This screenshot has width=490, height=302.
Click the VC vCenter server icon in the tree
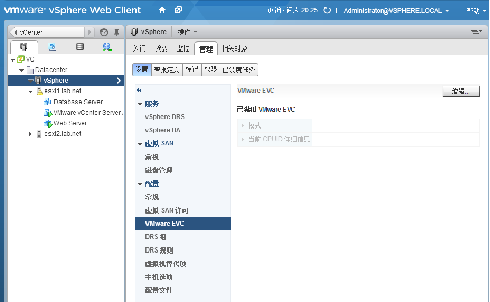click(21, 59)
